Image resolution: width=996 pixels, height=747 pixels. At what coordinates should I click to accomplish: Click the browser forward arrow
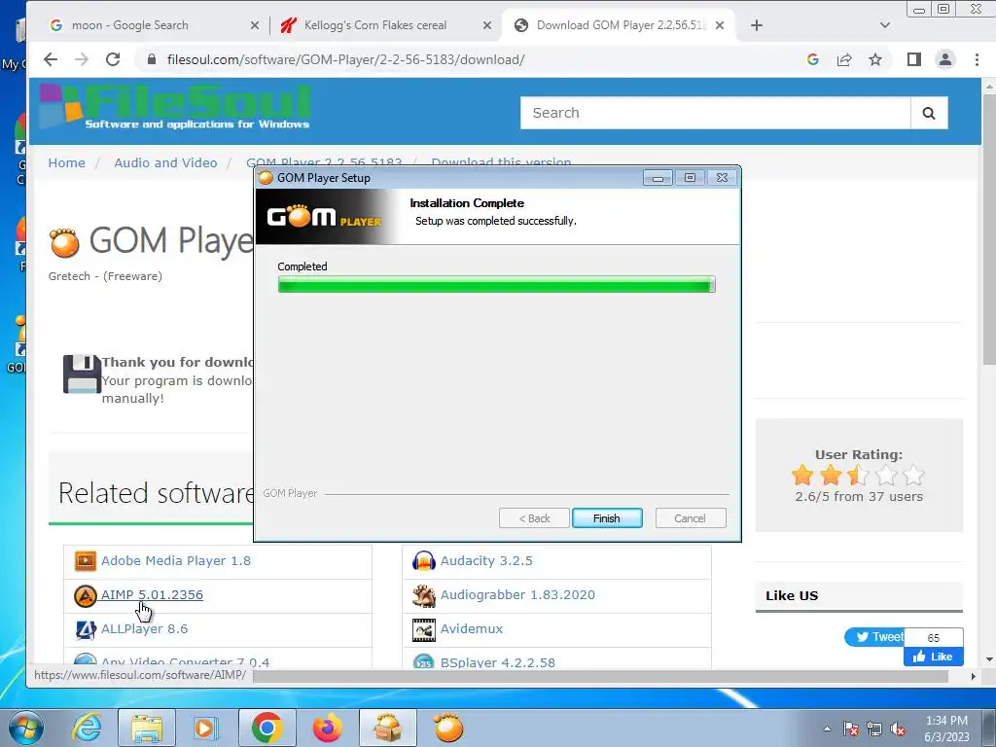click(x=82, y=59)
